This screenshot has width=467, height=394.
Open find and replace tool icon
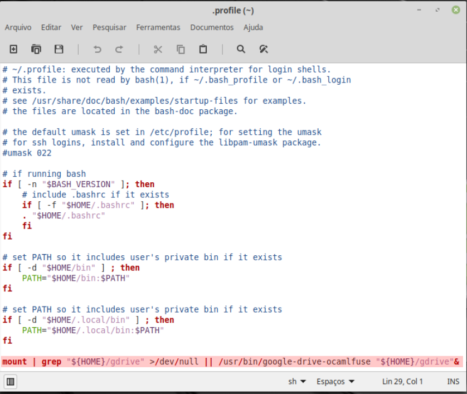coord(264,49)
